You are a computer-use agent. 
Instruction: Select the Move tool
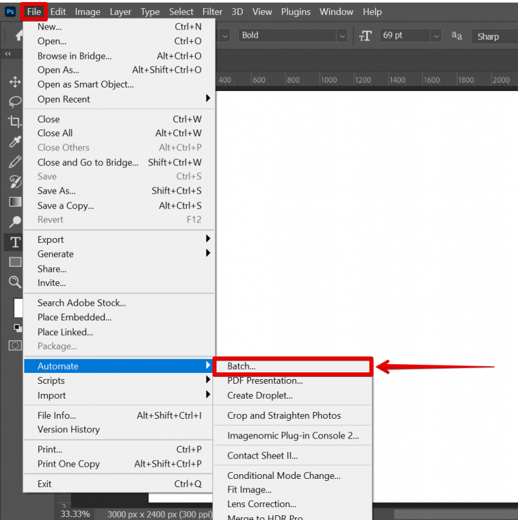click(x=14, y=82)
